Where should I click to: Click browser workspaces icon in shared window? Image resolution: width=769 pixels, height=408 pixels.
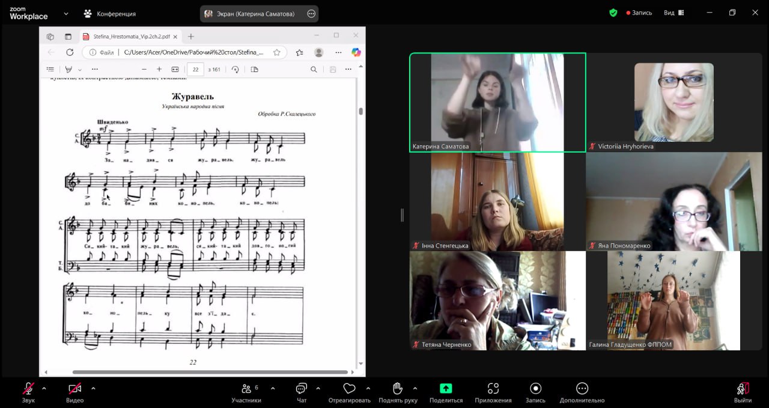(50, 36)
